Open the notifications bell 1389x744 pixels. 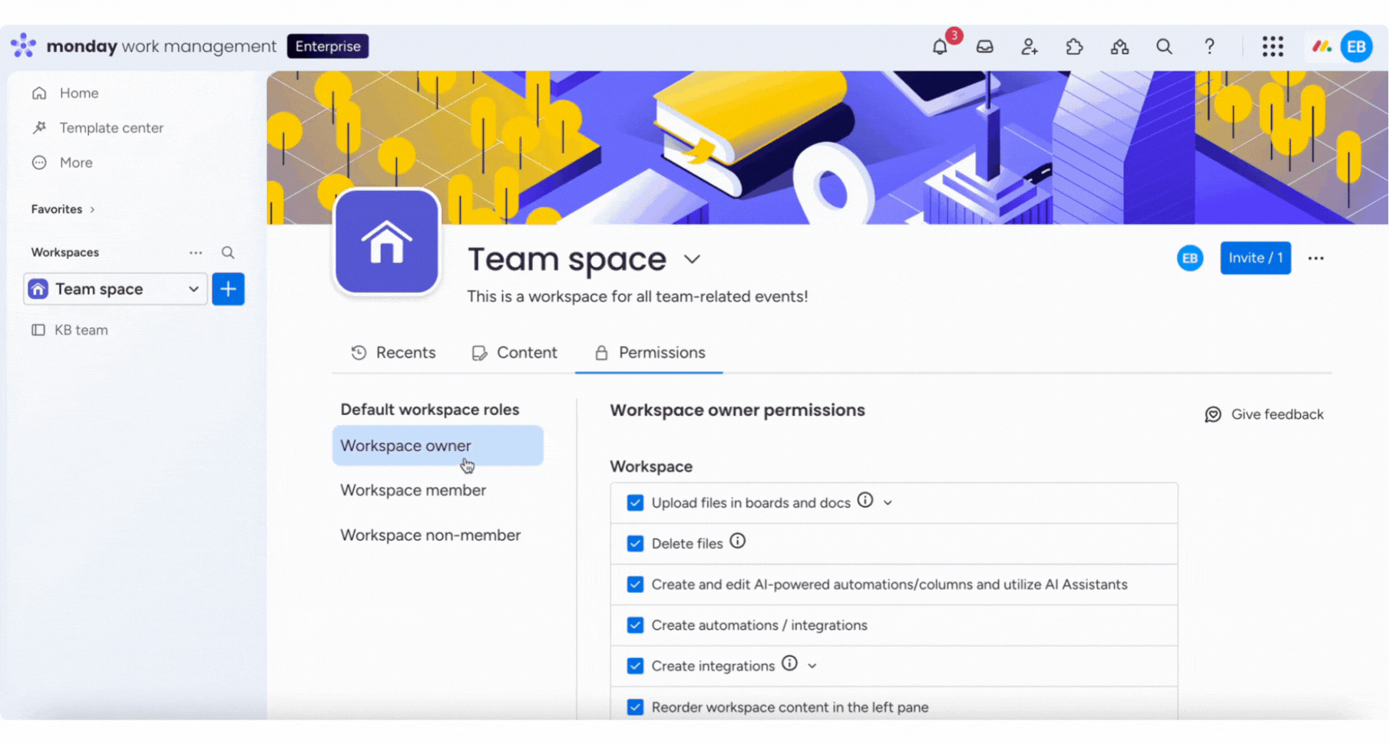coord(940,47)
